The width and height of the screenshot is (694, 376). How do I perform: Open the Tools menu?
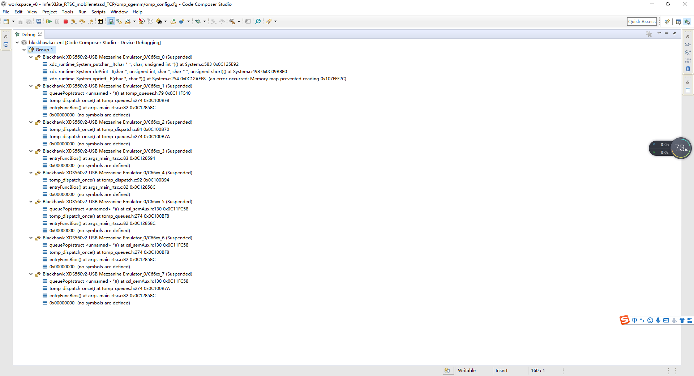pos(67,12)
